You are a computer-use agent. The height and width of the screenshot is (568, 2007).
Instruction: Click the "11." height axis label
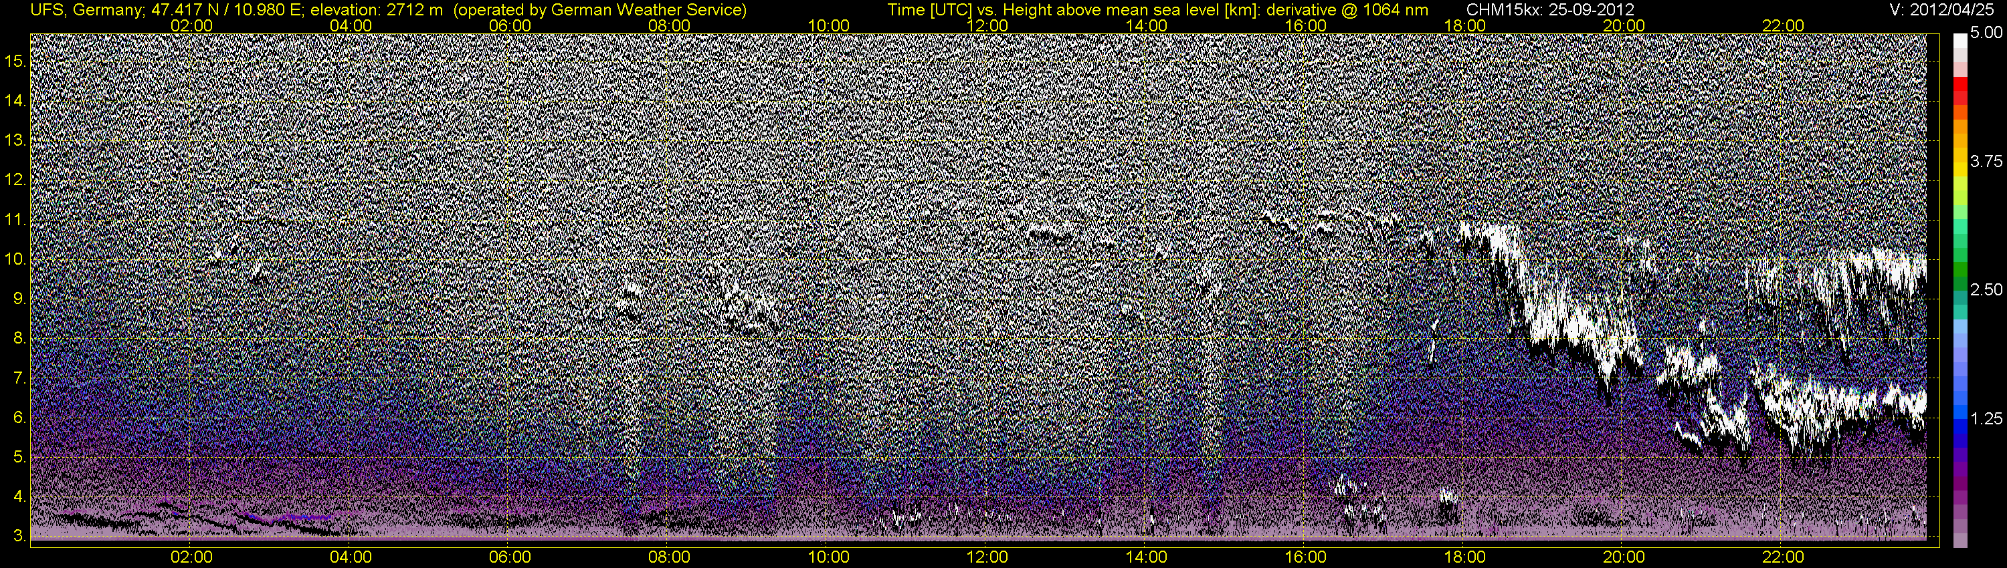(15, 219)
